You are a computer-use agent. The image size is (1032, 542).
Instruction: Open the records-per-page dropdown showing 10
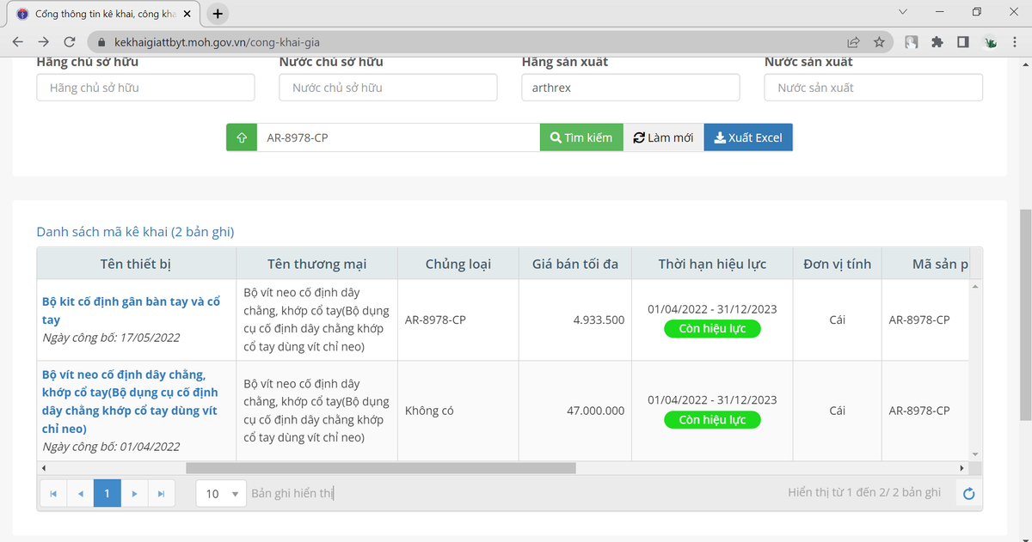(222, 494)
